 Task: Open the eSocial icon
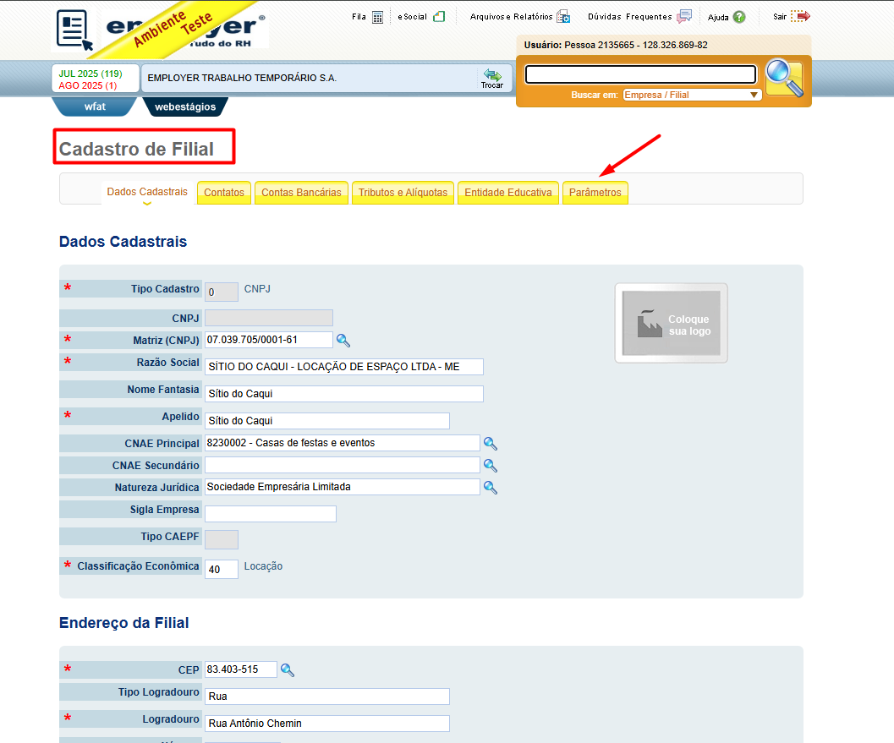[x=439, y=17]
